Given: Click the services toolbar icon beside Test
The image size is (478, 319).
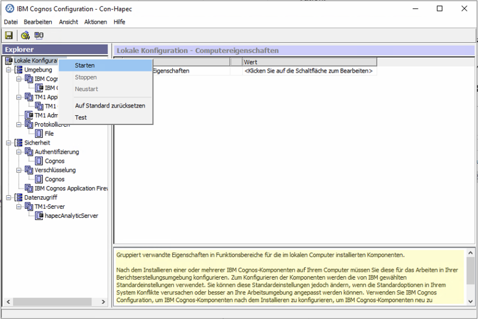Looking at the screenshot, I should (39, 35).
